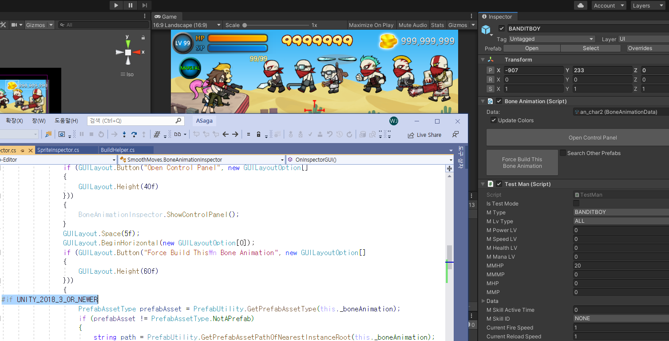Open the 16:9 Landscape aspect dropdown
Screen dimensions: 669x341
pos(186,25)
